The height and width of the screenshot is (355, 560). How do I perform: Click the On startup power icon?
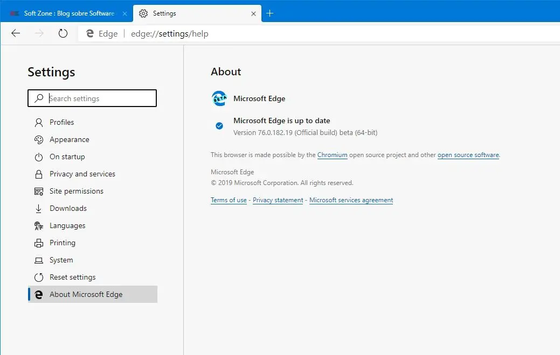(x=39, y=157)
